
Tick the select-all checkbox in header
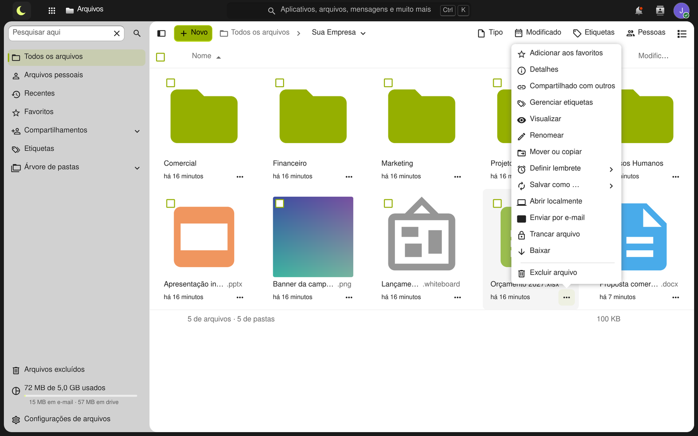tap(161, 57)
